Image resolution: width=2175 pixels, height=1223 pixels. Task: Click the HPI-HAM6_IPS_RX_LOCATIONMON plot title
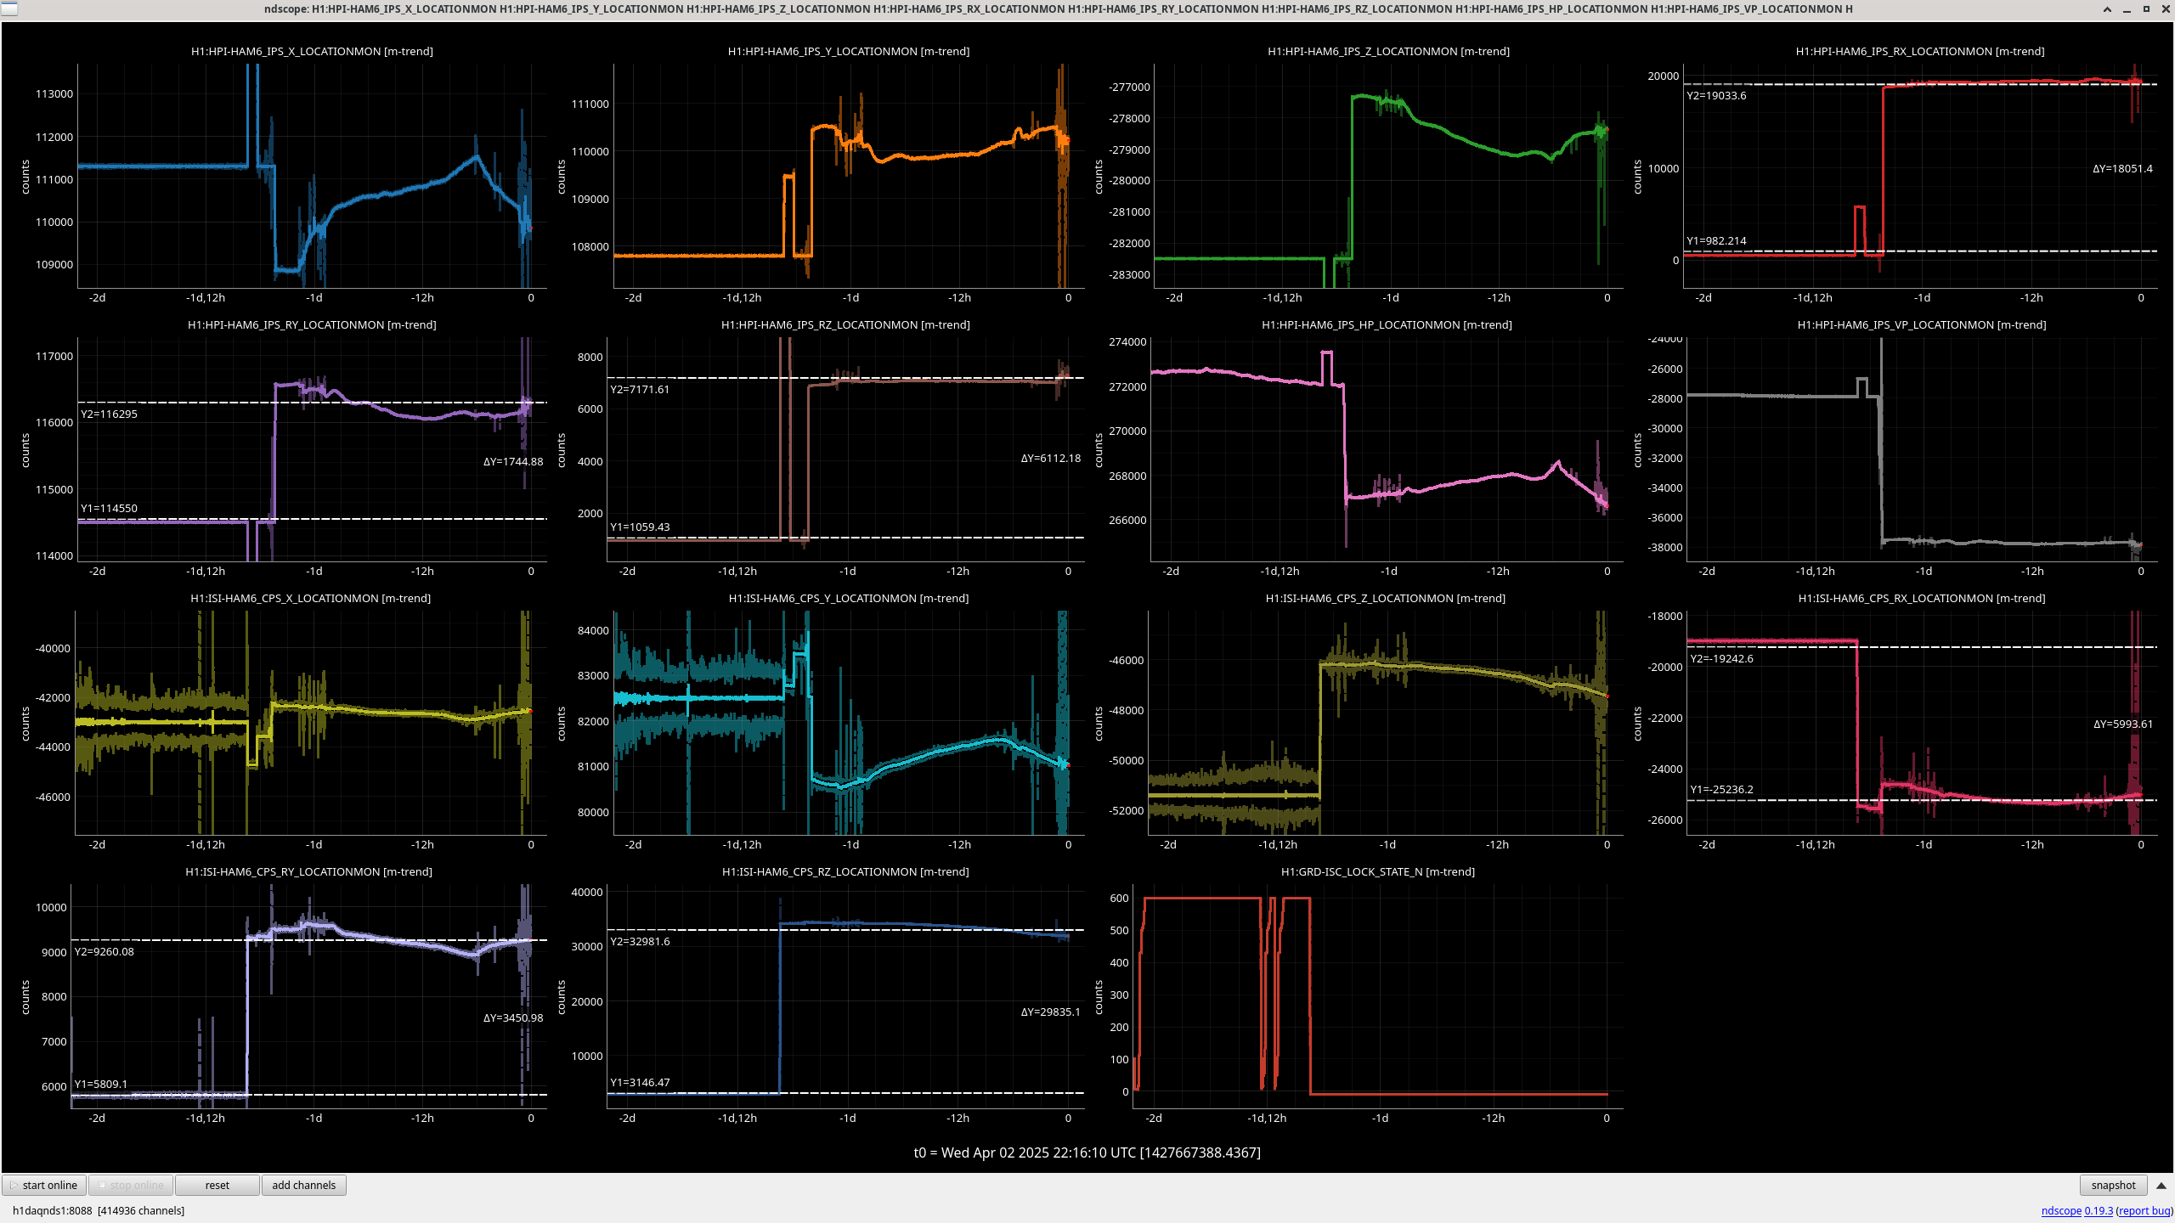coord(1919,51)
